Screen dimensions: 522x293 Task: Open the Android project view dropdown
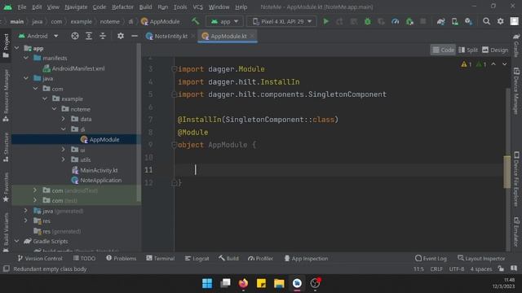[38, 36]
